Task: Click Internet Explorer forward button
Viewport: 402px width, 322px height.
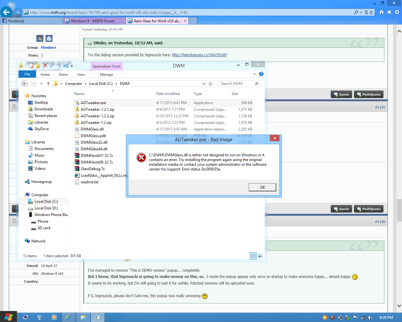Action: (x=17, y=12)
